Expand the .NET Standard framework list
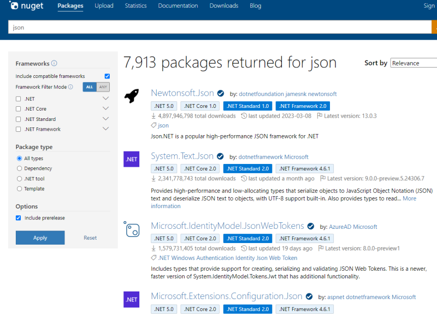Screen dimensions: 437x316 click(x=106, y=119)
